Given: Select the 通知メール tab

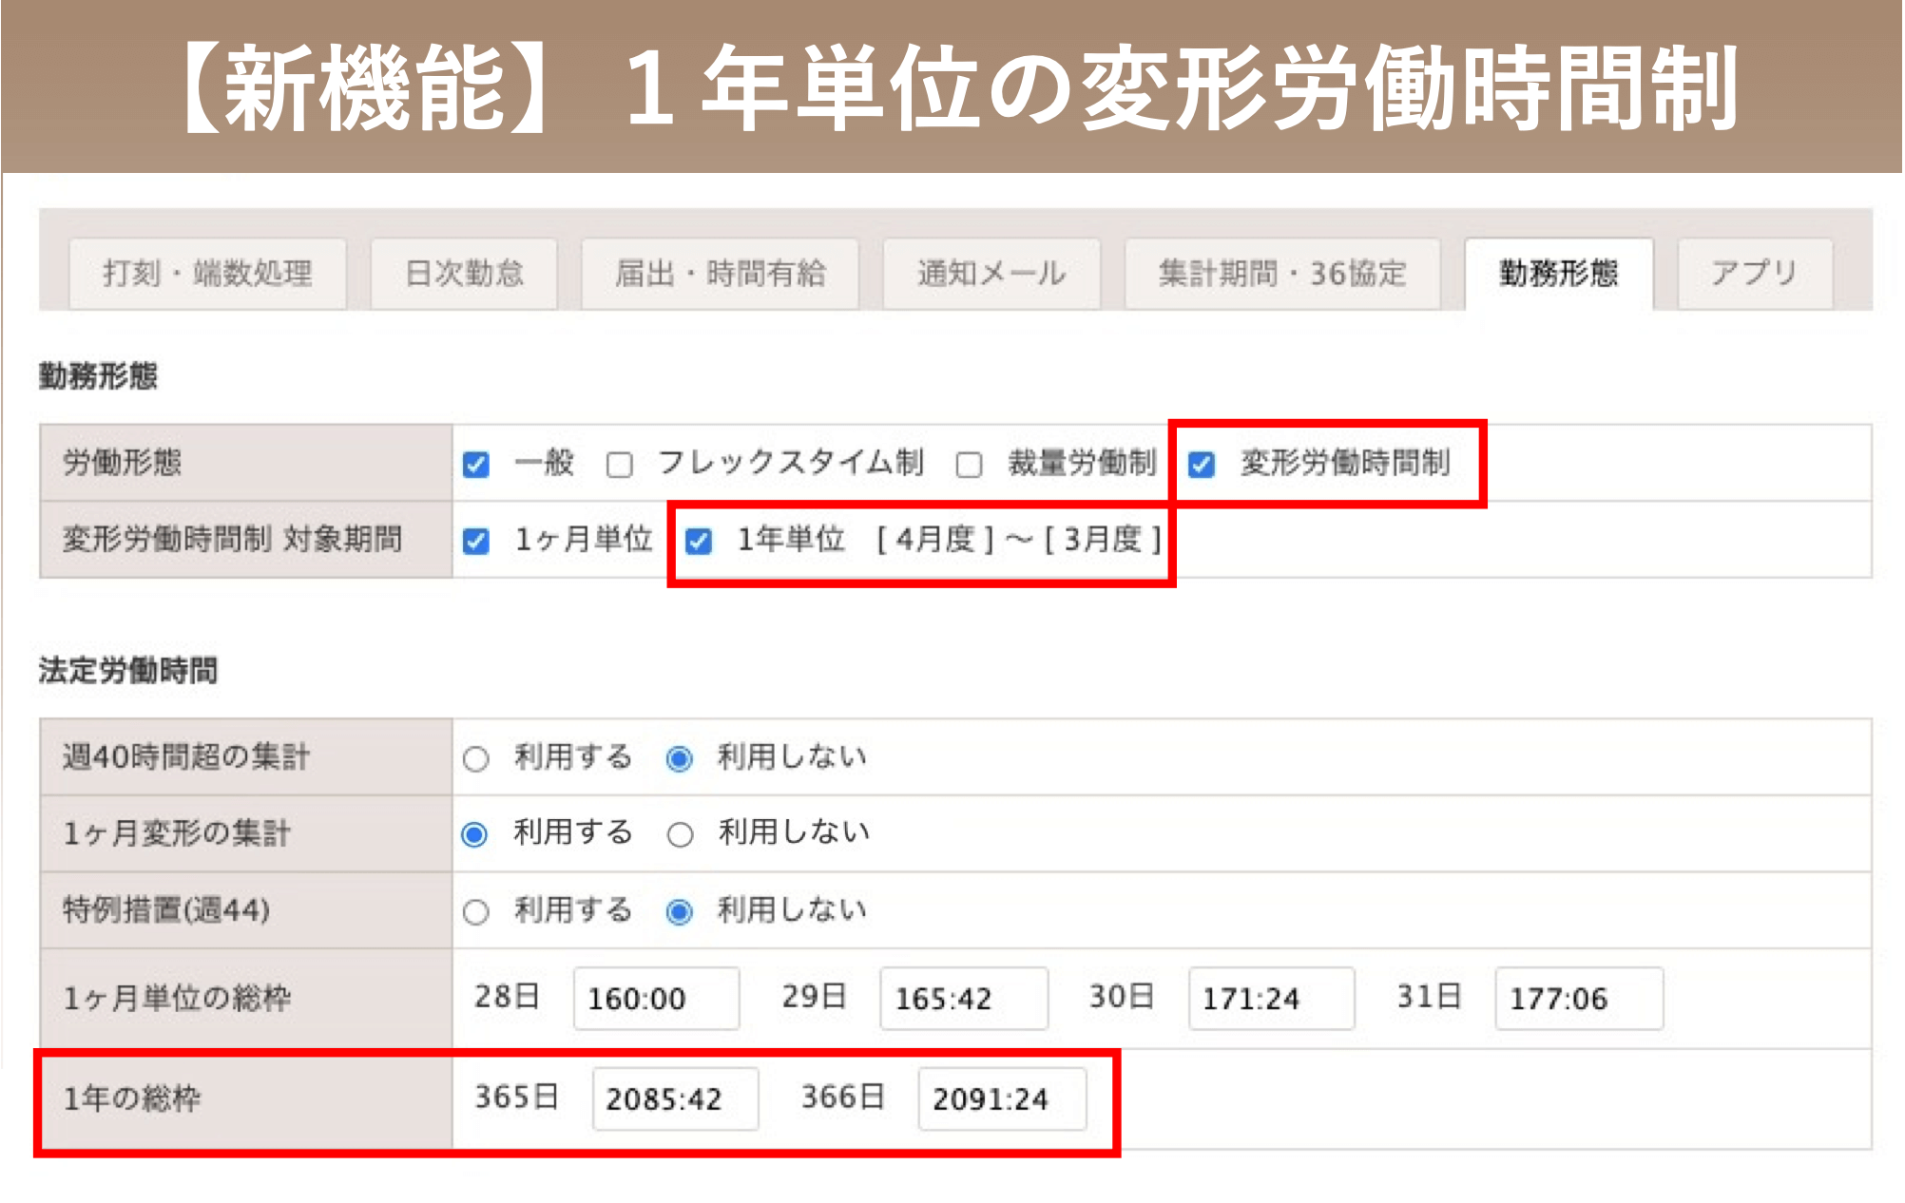Looking at the screenshot, I should pos(991,274).
